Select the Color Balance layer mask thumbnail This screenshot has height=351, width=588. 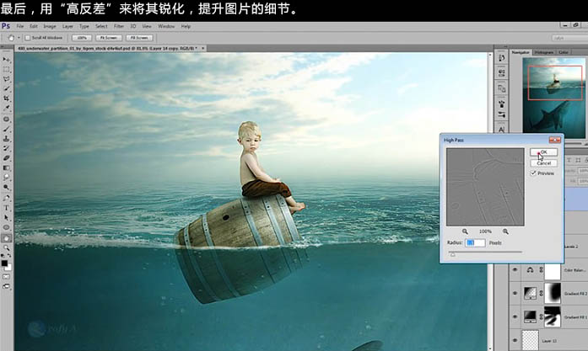tap(553, 270)
